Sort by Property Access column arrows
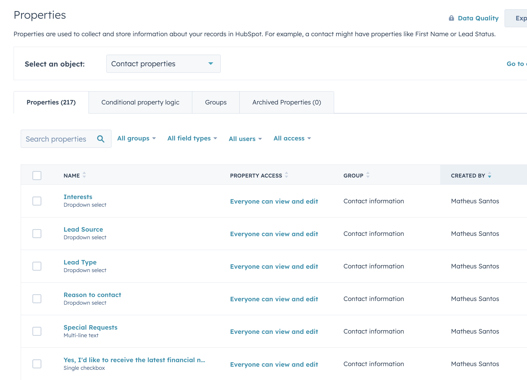Screen dimensions: 527x380 [286, 175]
